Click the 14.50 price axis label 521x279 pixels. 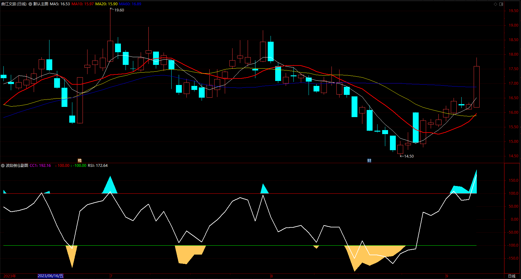[x=514, y=156]
